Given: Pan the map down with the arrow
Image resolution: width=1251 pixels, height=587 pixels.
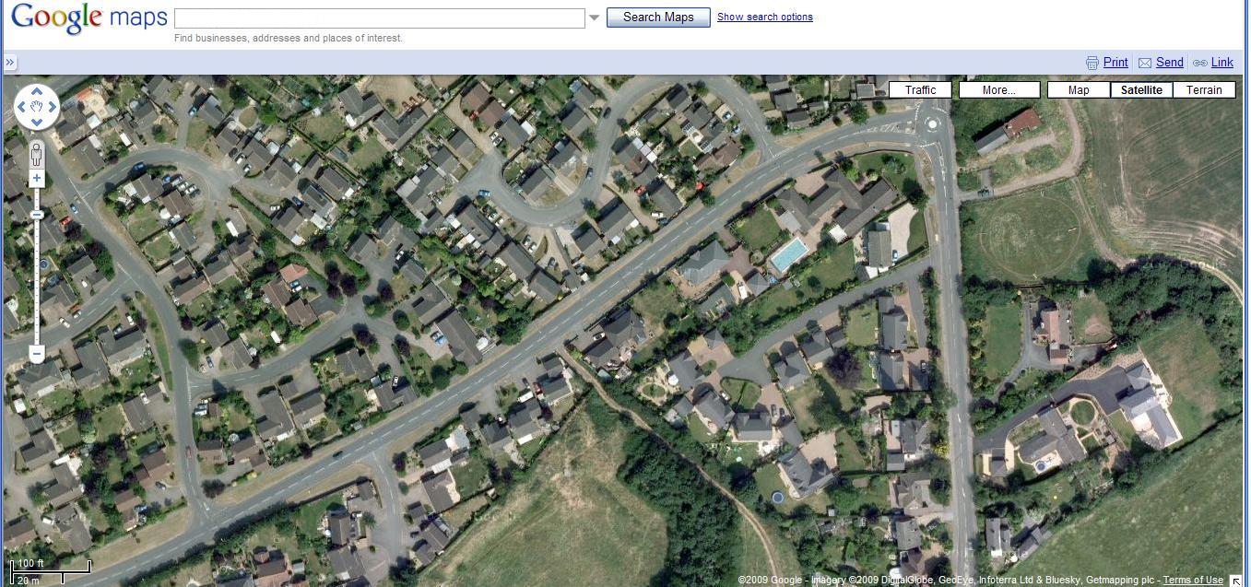Looking at the screenshot, I should [37, 123].
